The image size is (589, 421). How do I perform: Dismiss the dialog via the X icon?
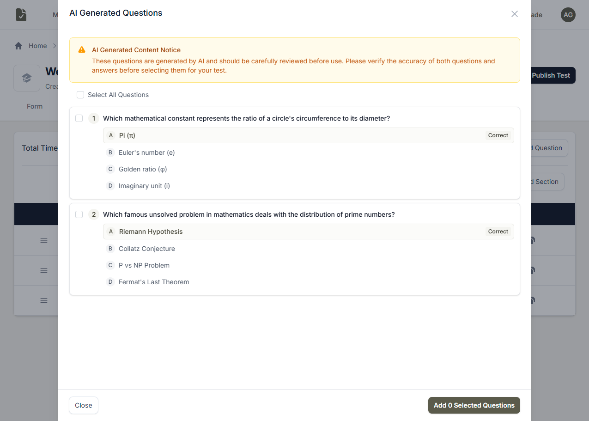pos(514,13)
